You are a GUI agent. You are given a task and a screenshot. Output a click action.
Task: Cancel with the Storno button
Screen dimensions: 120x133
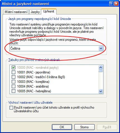[84, 127]
